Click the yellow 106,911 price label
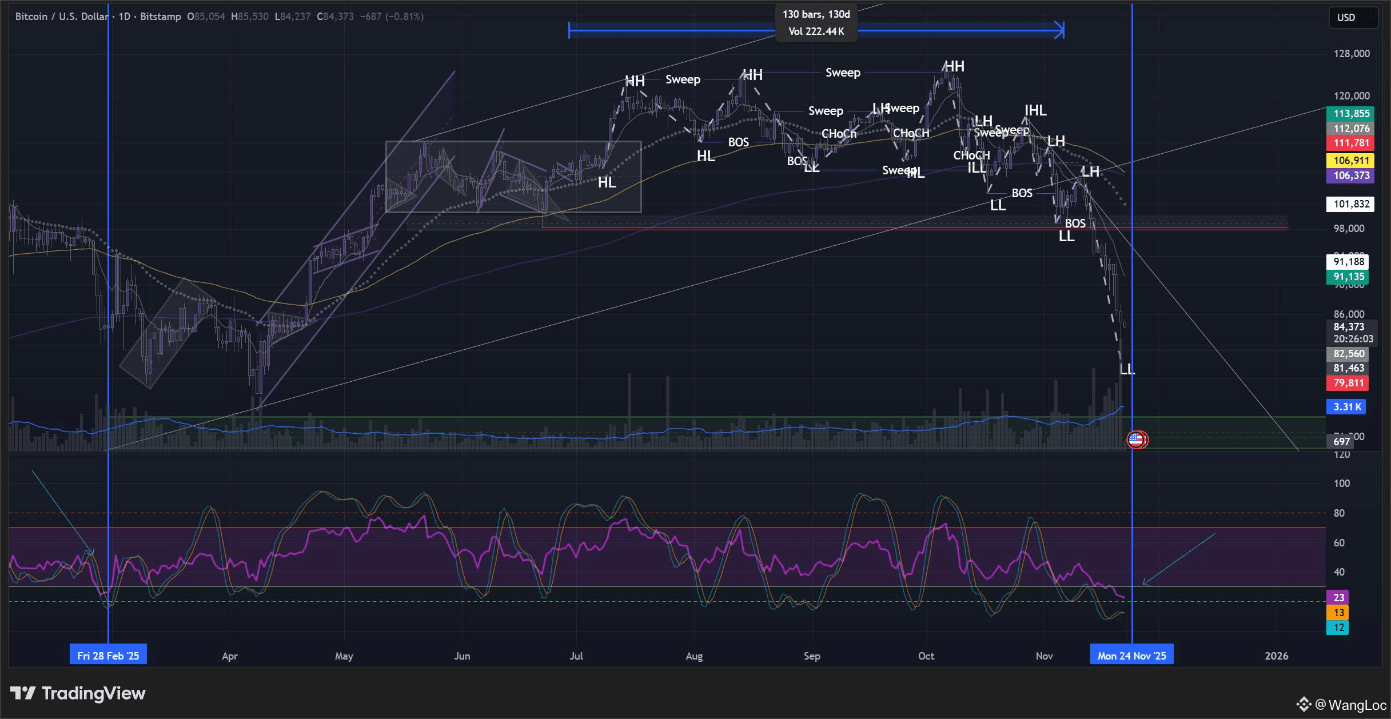This screenshot has width=1391, height=719. pos(1351,161)
